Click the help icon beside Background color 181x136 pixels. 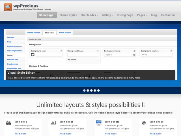click(61, 51)
